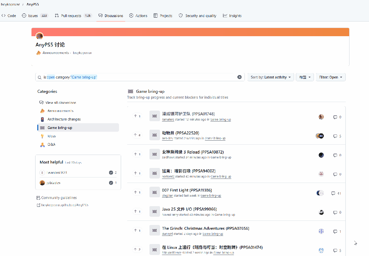Select the Announcements category in sidebar
This screenshot has height=256, width=369.
tap(61, 111)
